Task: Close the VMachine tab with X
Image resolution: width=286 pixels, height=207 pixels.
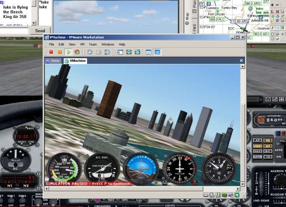Action: click(x=242, y=61)
